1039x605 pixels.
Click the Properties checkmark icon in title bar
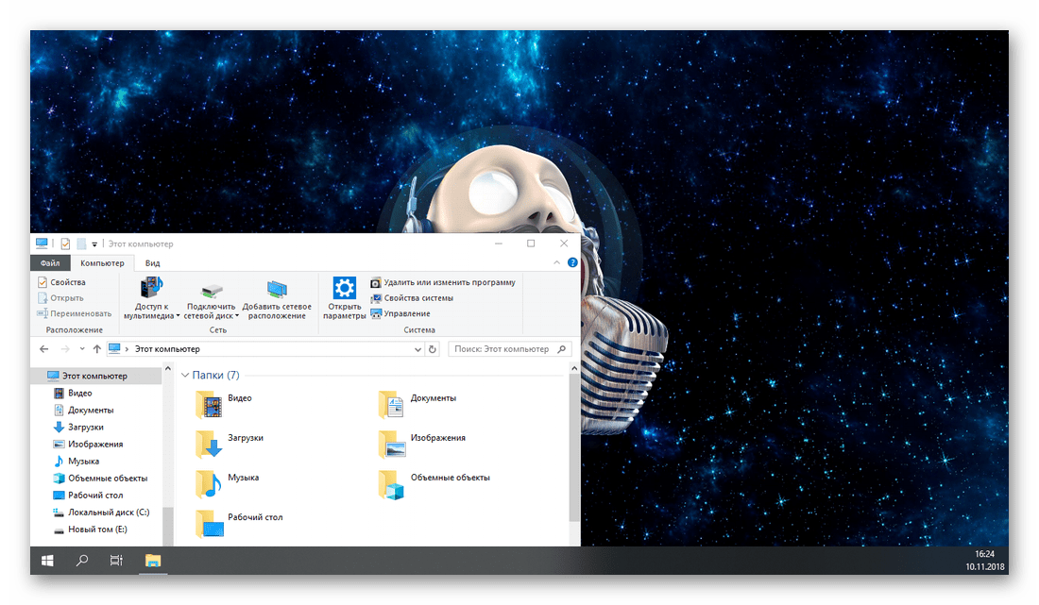(x=65, y=244)
